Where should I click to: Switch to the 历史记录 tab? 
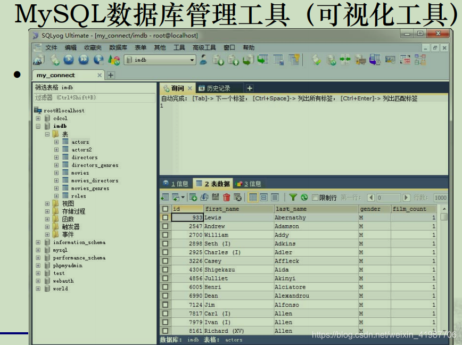(218, 88)
